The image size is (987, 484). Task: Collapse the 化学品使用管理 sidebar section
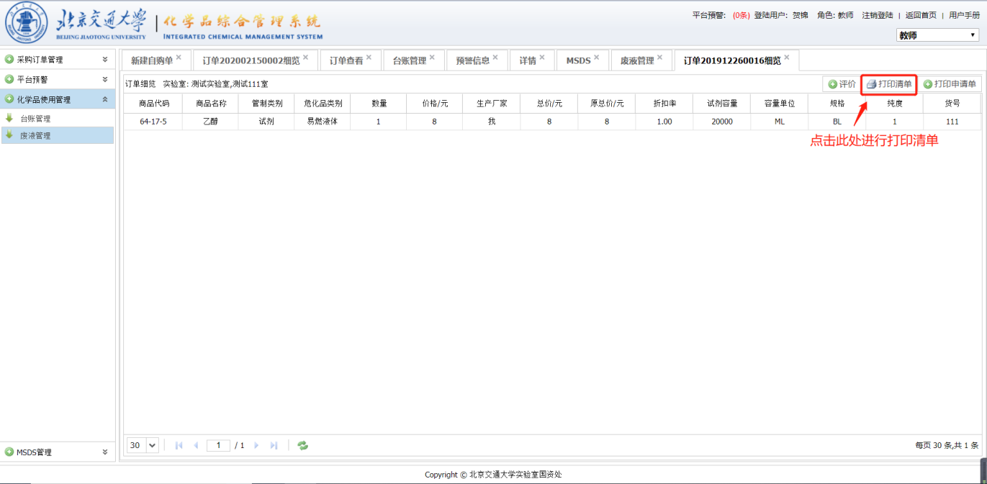tap(105, 99)
